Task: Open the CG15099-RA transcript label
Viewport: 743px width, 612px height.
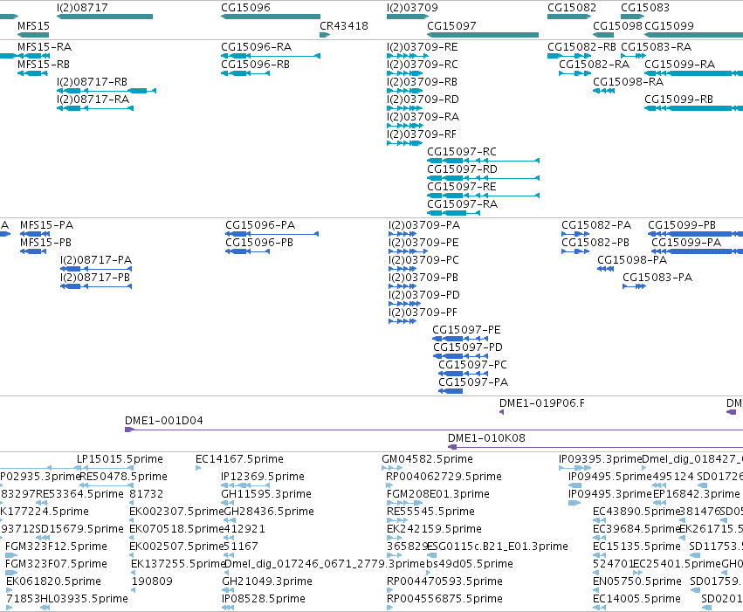Action: point(679,65)
